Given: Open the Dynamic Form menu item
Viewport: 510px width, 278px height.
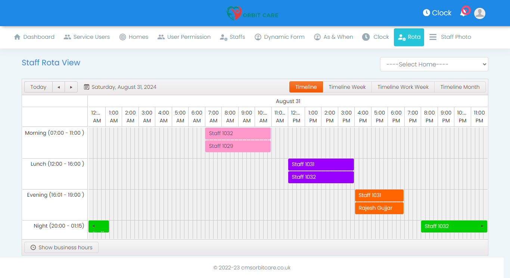Looking at the screenshot, I should [280, 37].
